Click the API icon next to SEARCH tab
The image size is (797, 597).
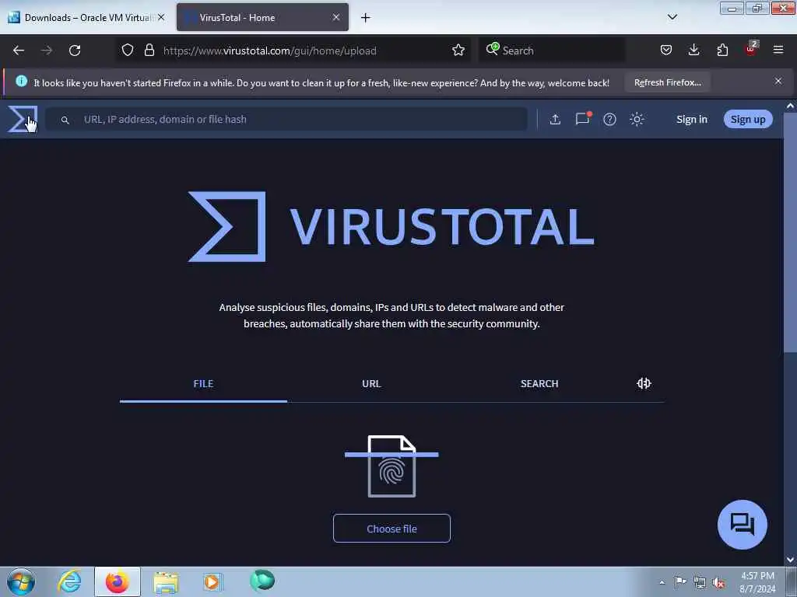point(644,383)
